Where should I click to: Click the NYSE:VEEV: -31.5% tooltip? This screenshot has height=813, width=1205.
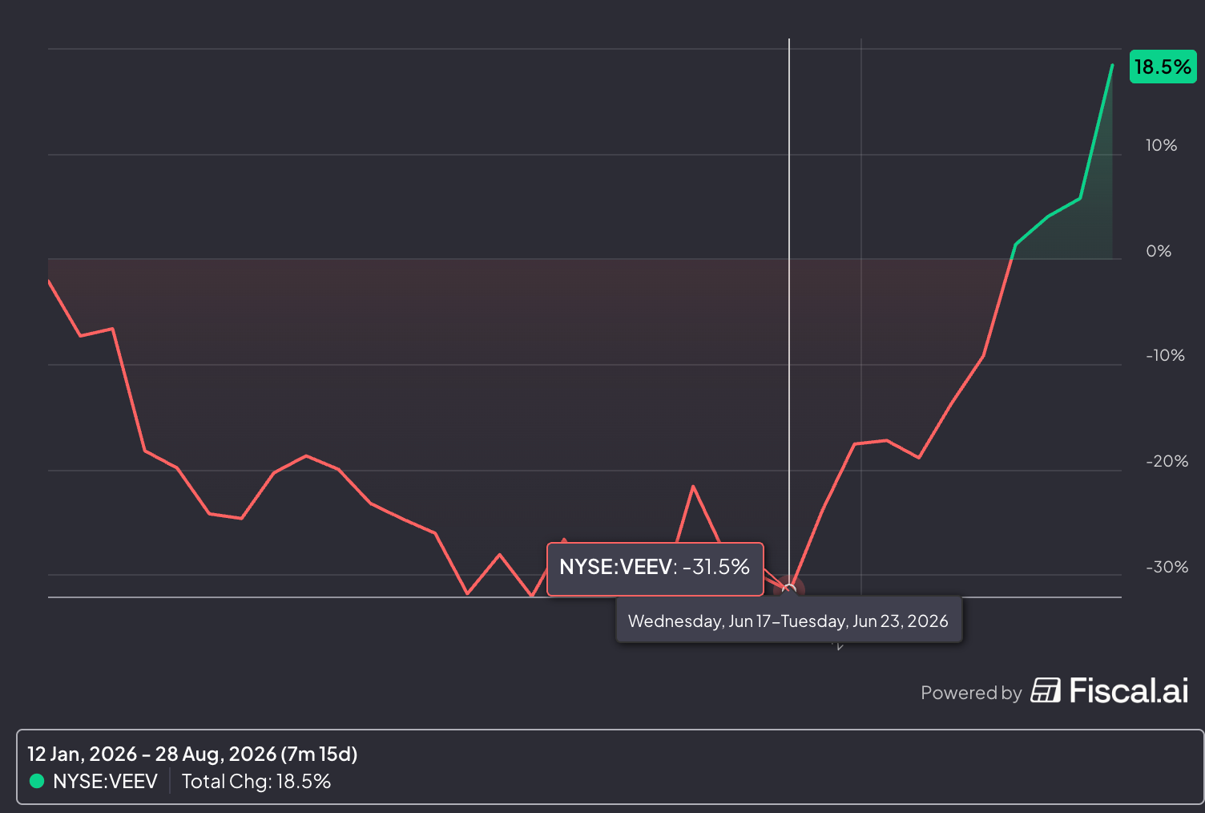pos(655,568)
